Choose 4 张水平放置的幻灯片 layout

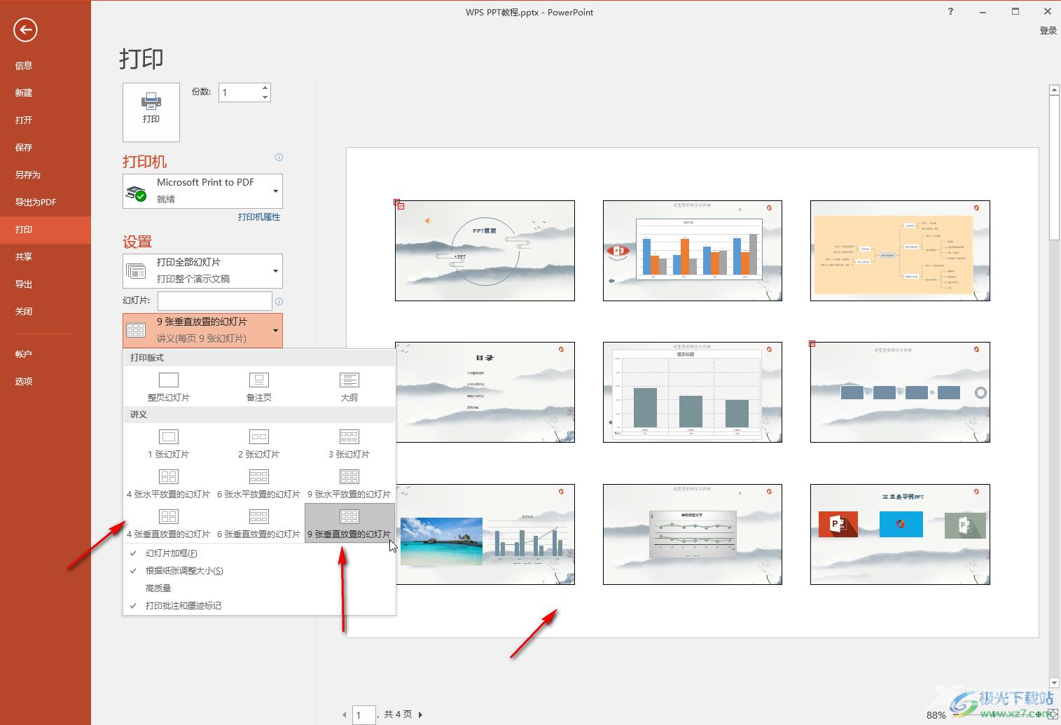pos(169,483)
